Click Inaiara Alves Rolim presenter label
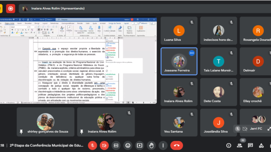This screenshot has width=271, height=152. pyautogui.click(x=58, y=8)
